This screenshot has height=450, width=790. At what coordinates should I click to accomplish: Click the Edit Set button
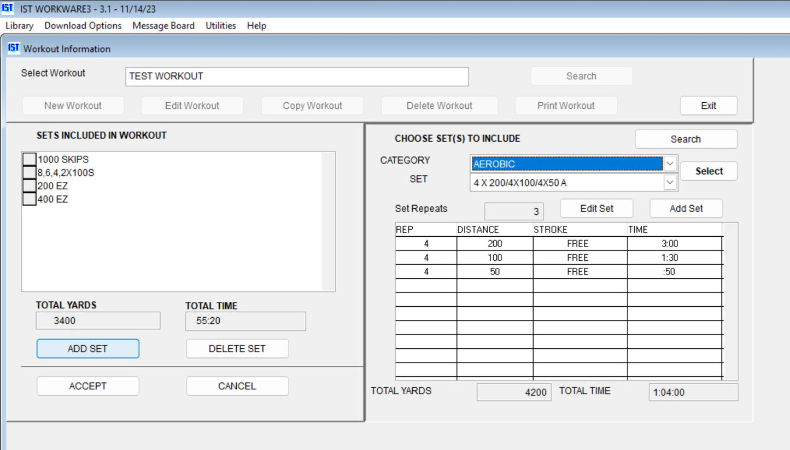596,208
